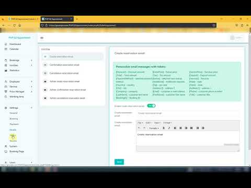Image resolution: width=251 pixels, height=188 pixels.
Task: Reload the page in the browser
Action: coord(14,26)
